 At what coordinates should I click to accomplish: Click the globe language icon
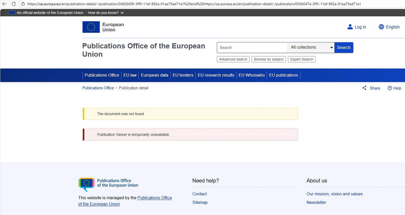click(x=381, y=27)
